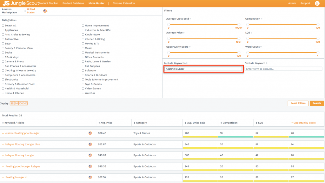Open marketplace country flag selector

click(45, 11)
